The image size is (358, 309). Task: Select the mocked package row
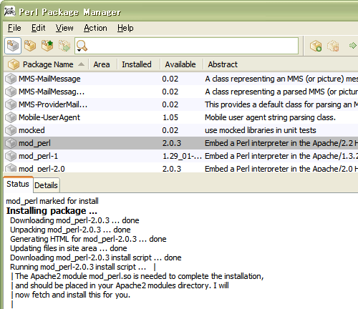click(180, 130)
